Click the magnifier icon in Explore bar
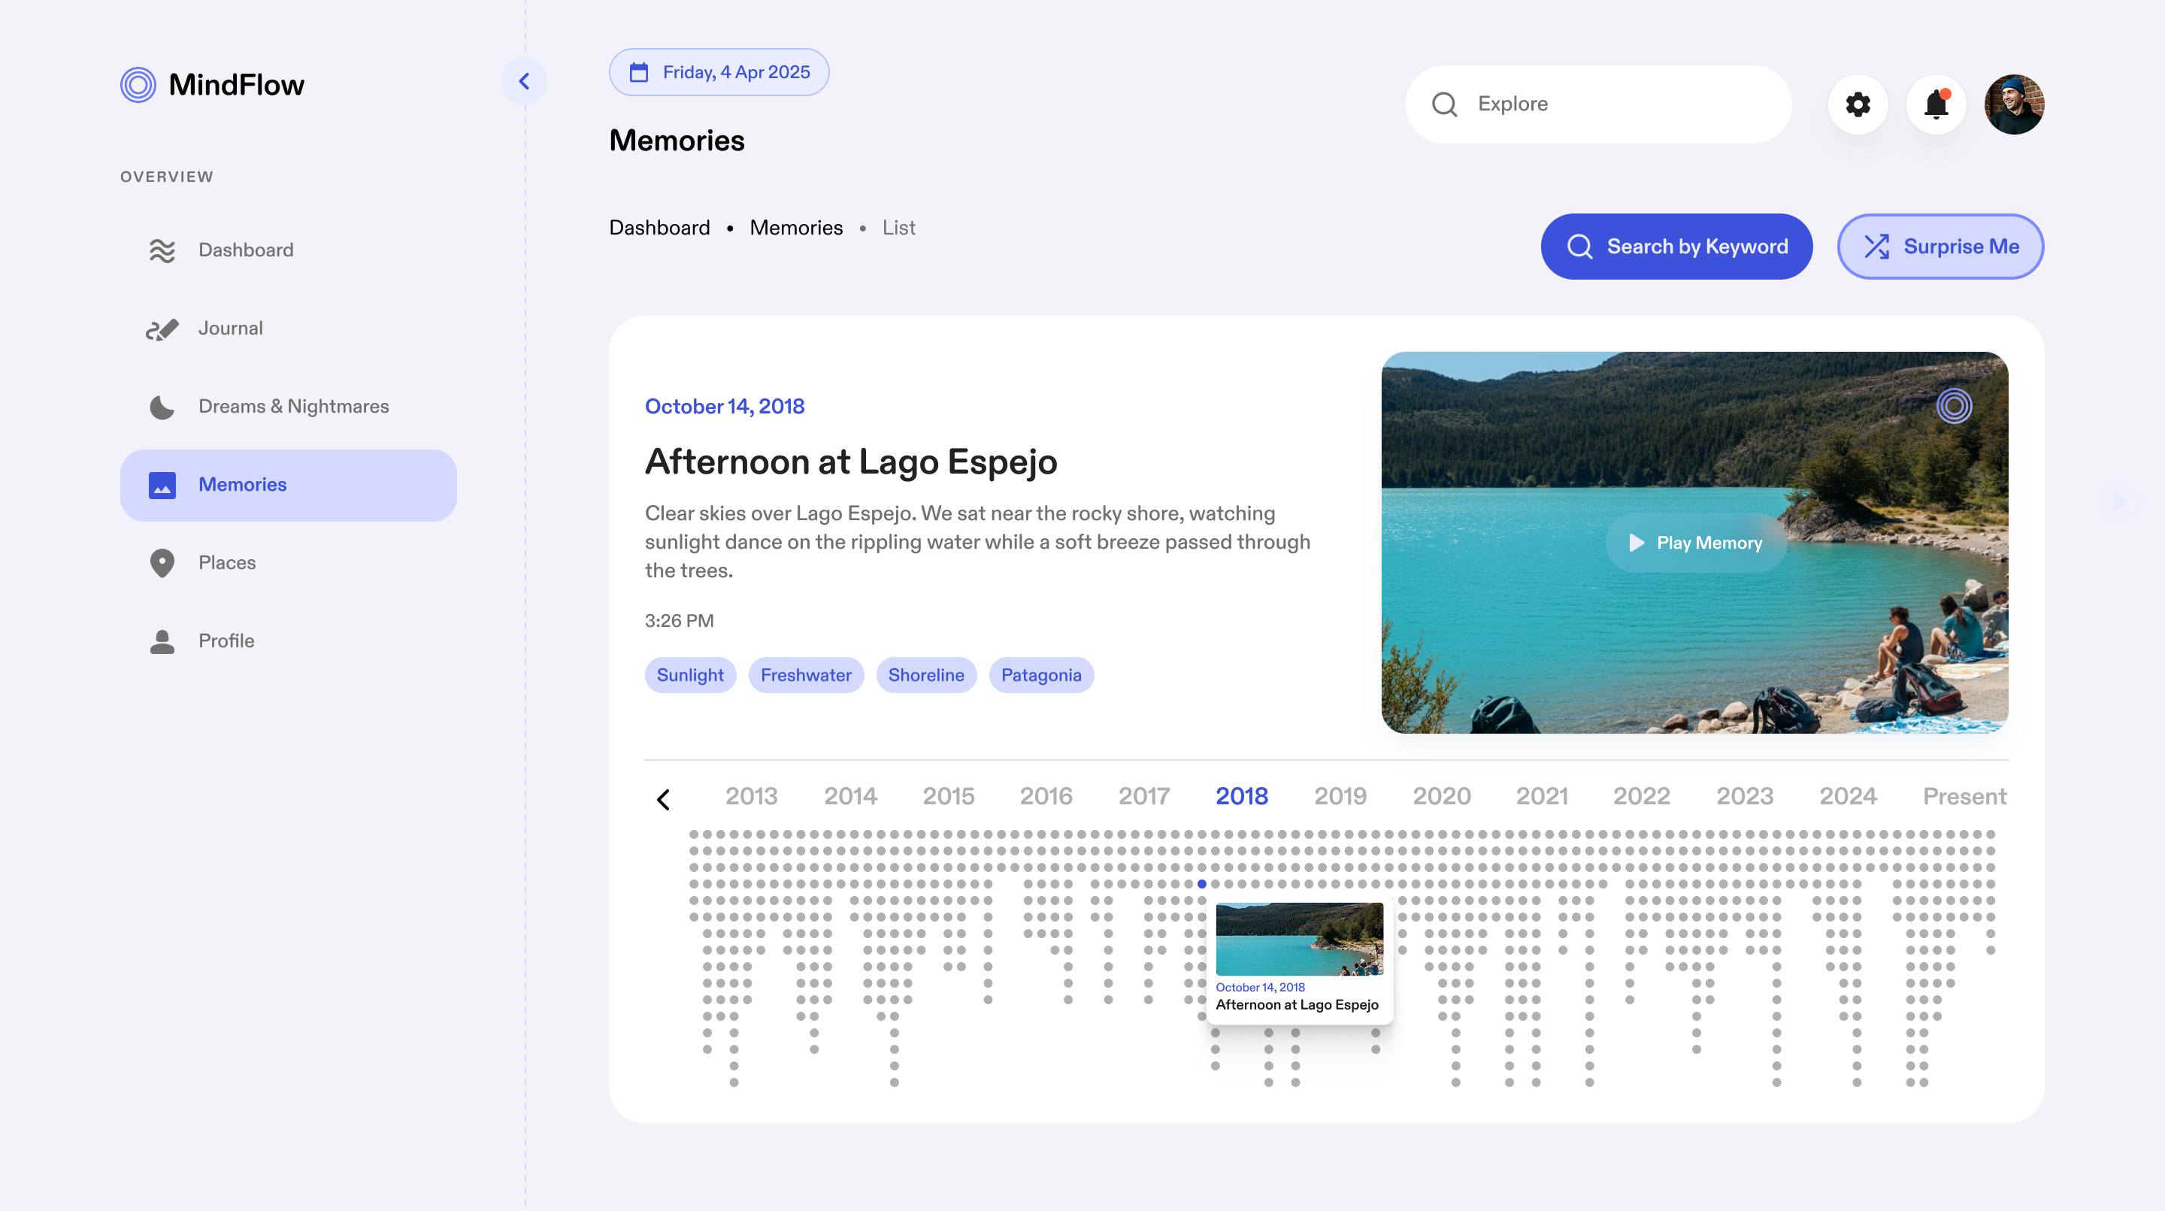Screen dimensions: 2165x1211 tap(1445, 104)
